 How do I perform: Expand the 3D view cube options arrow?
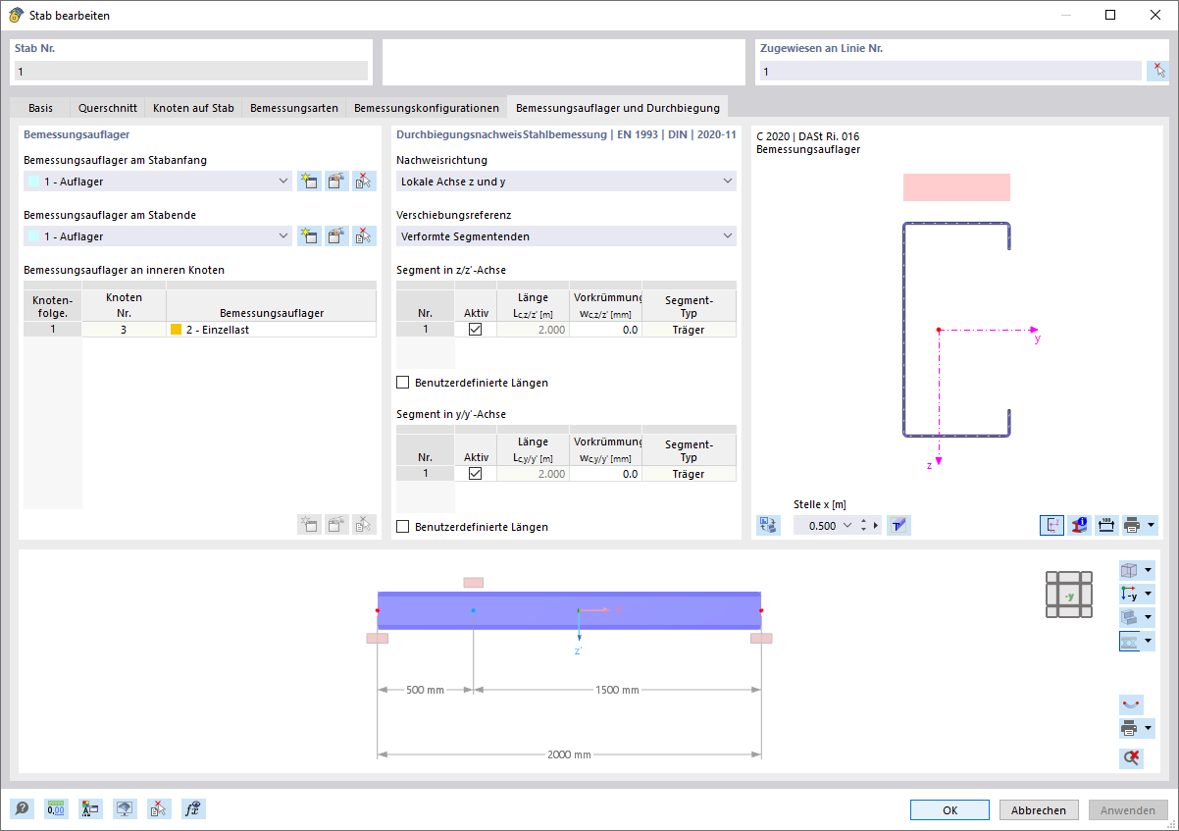point(1149,570)
